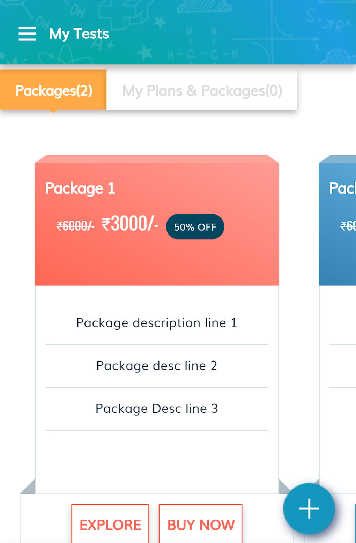356x543 pixels.
Task: Switch to the Packages(2) tab
Action: pos(53,90)
